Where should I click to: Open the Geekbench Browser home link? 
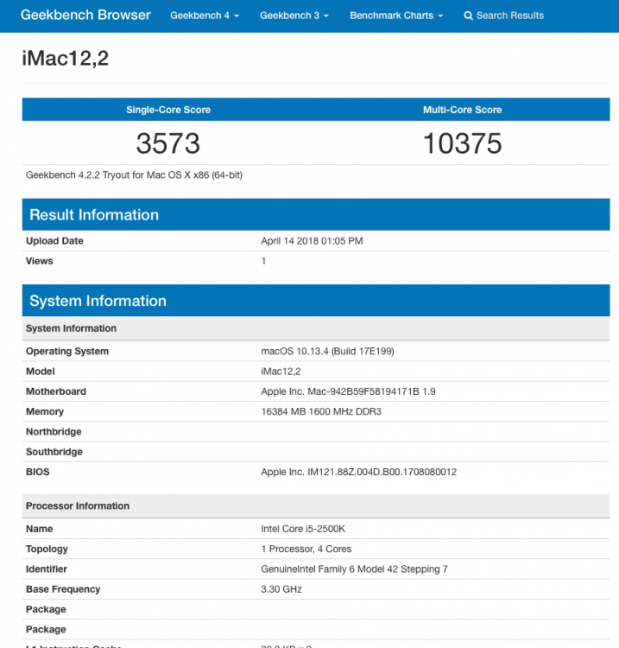point(85,15)
